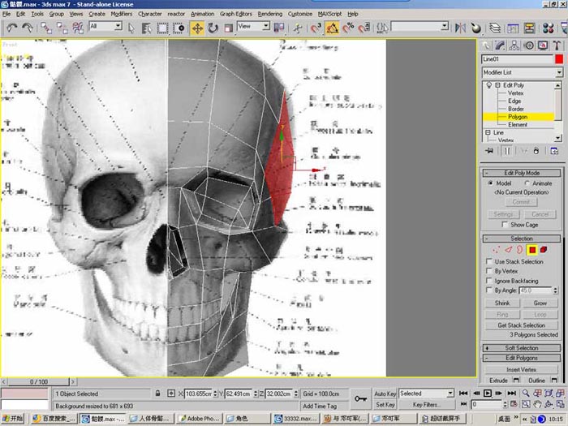The width and height of the screenshot is (568, 426).
Task: Open the Modifiers menu
Action: point(122,14)
